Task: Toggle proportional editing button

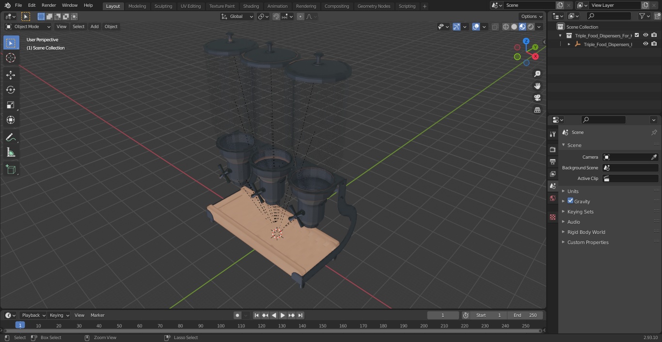Action: tap(300, 16)
